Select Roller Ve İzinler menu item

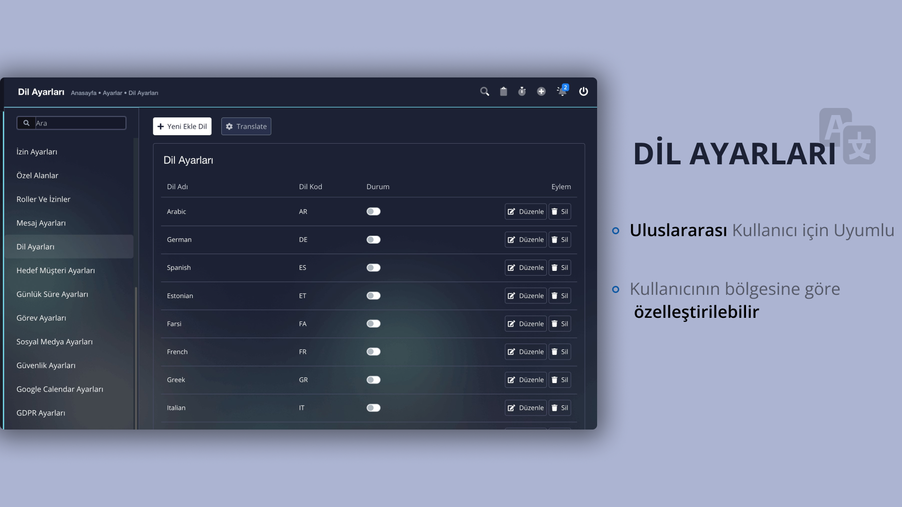[43, 199]
